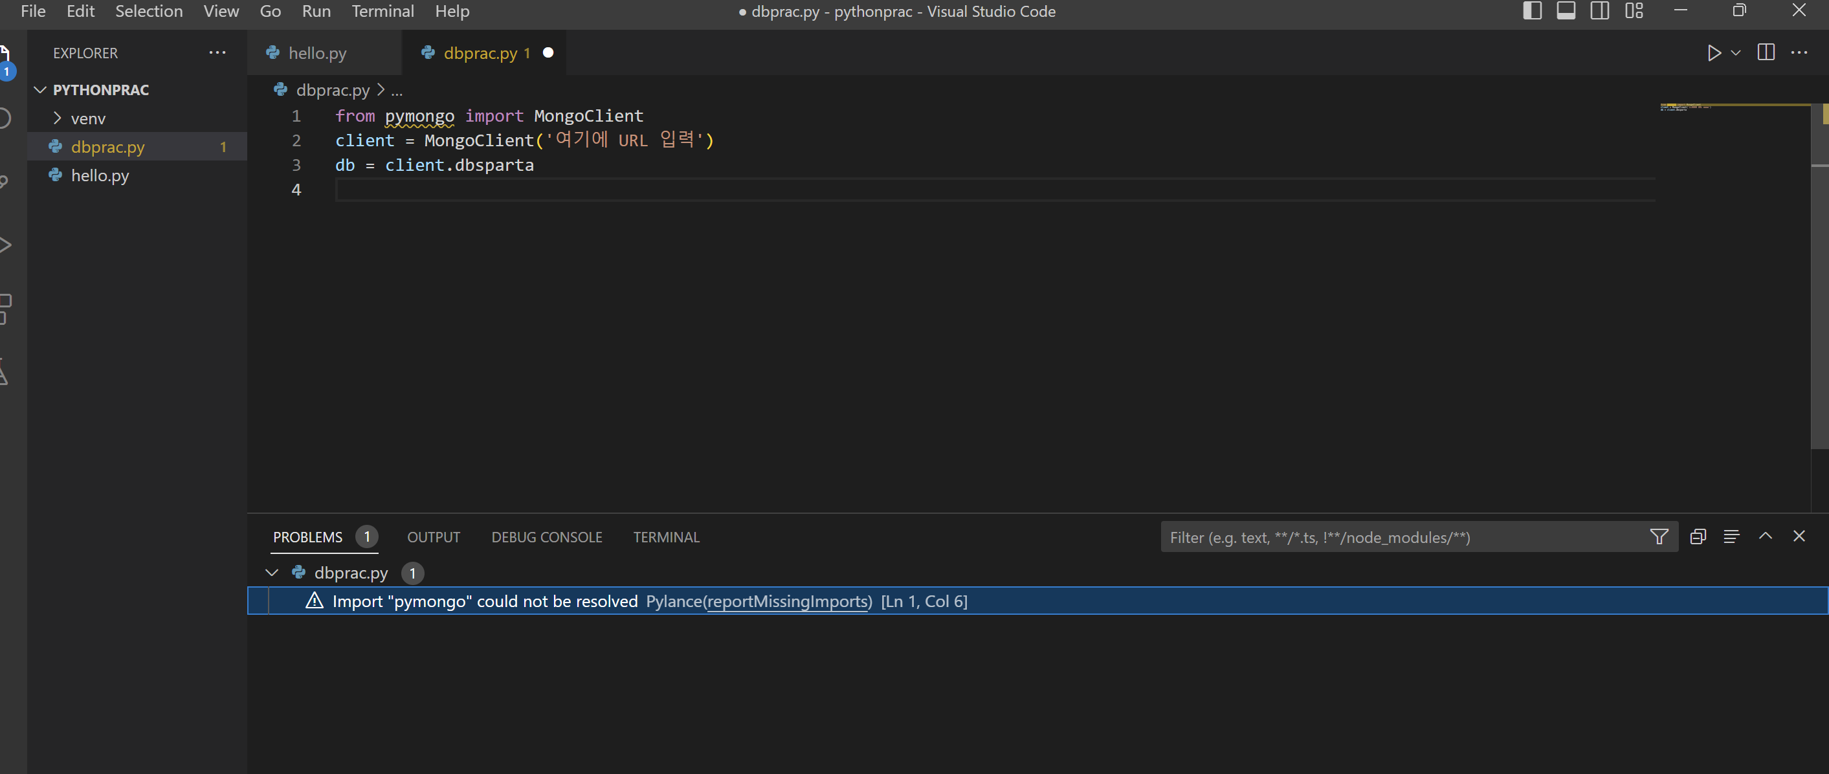Collapse all problems in the panel
Image resolution: width=1829 pixels, height=774 pixels.
(x=1698, y=537)
